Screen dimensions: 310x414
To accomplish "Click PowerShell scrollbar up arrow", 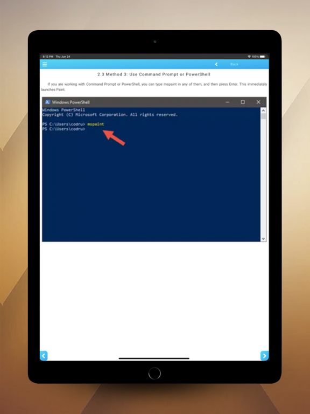I will (263, 110).
